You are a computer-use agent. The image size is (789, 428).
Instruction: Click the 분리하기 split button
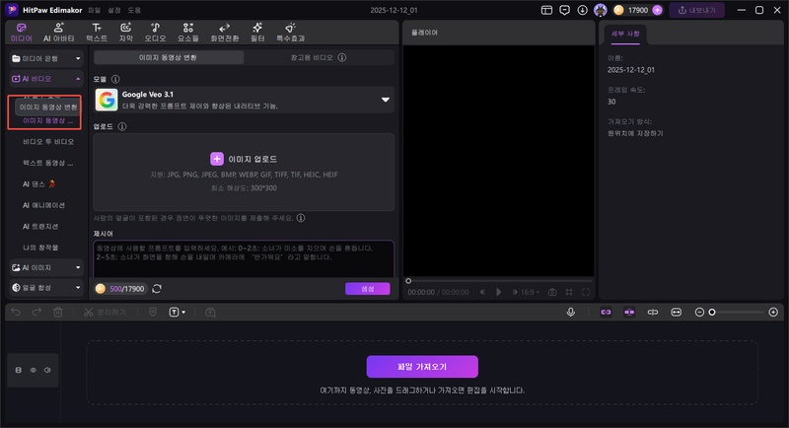point(105,313)
